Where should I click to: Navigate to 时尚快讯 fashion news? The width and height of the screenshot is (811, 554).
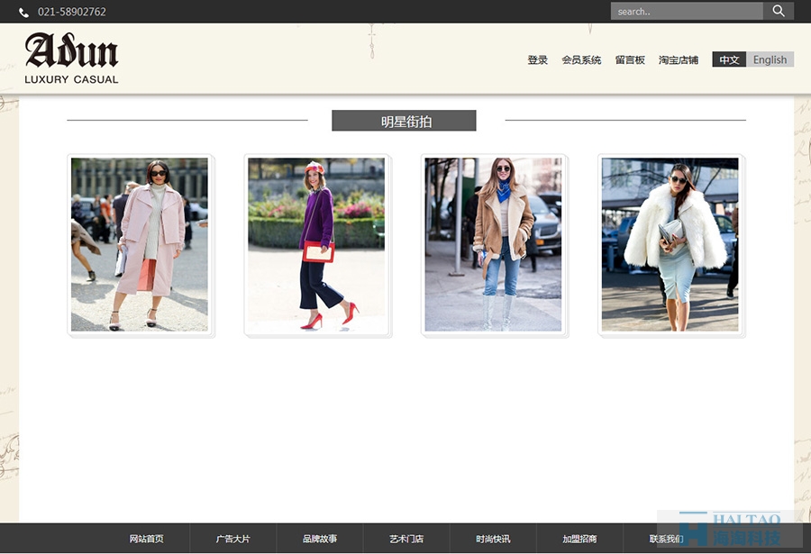coord(493,539)
